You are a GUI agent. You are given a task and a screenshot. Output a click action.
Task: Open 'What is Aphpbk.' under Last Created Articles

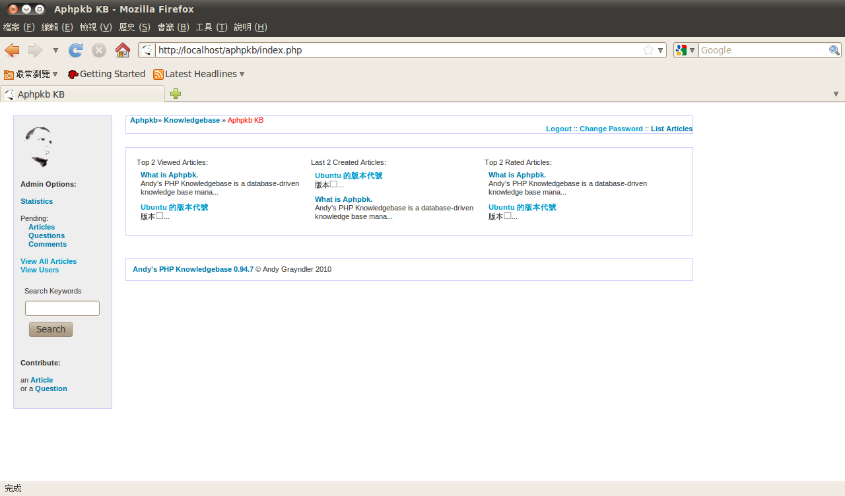point(343,199)
